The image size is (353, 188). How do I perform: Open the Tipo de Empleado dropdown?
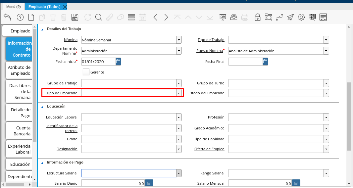pyautogui.click(x=179, y=93)
